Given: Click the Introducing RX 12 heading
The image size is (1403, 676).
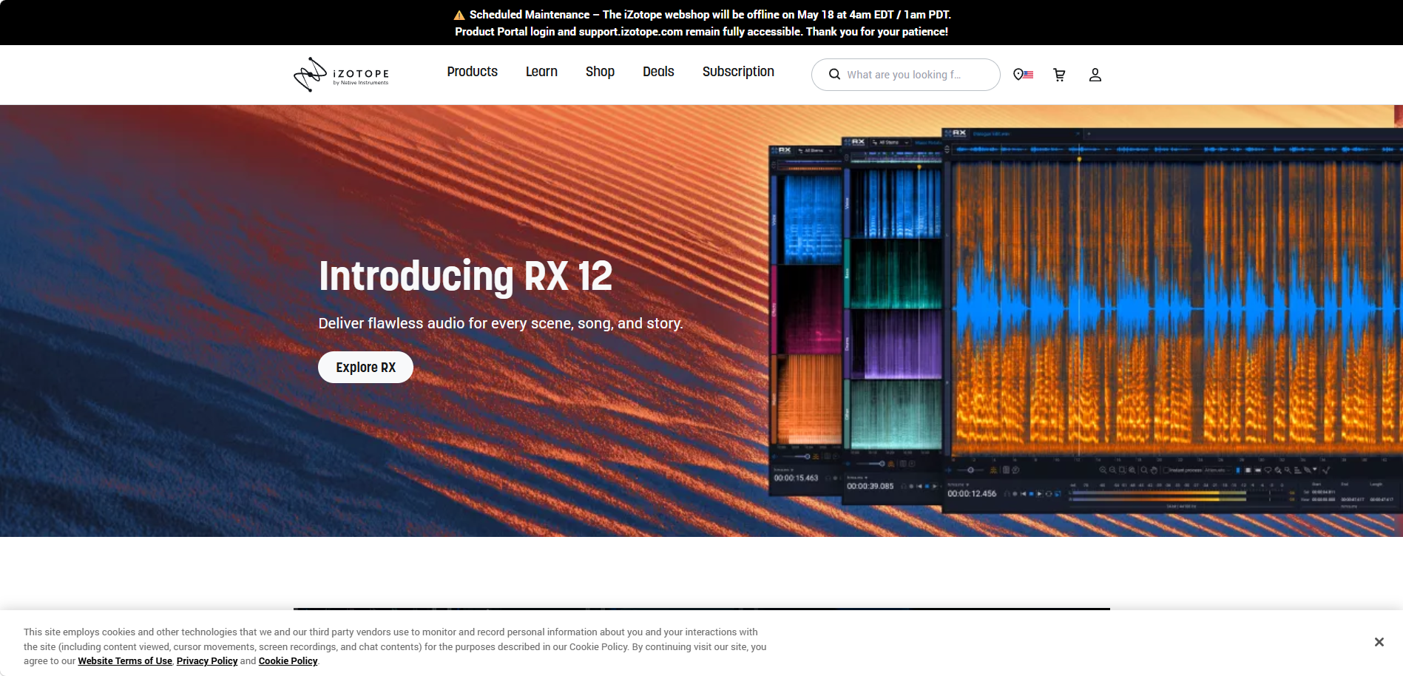Looking at the screenshot, I should (x=465, y=276).
